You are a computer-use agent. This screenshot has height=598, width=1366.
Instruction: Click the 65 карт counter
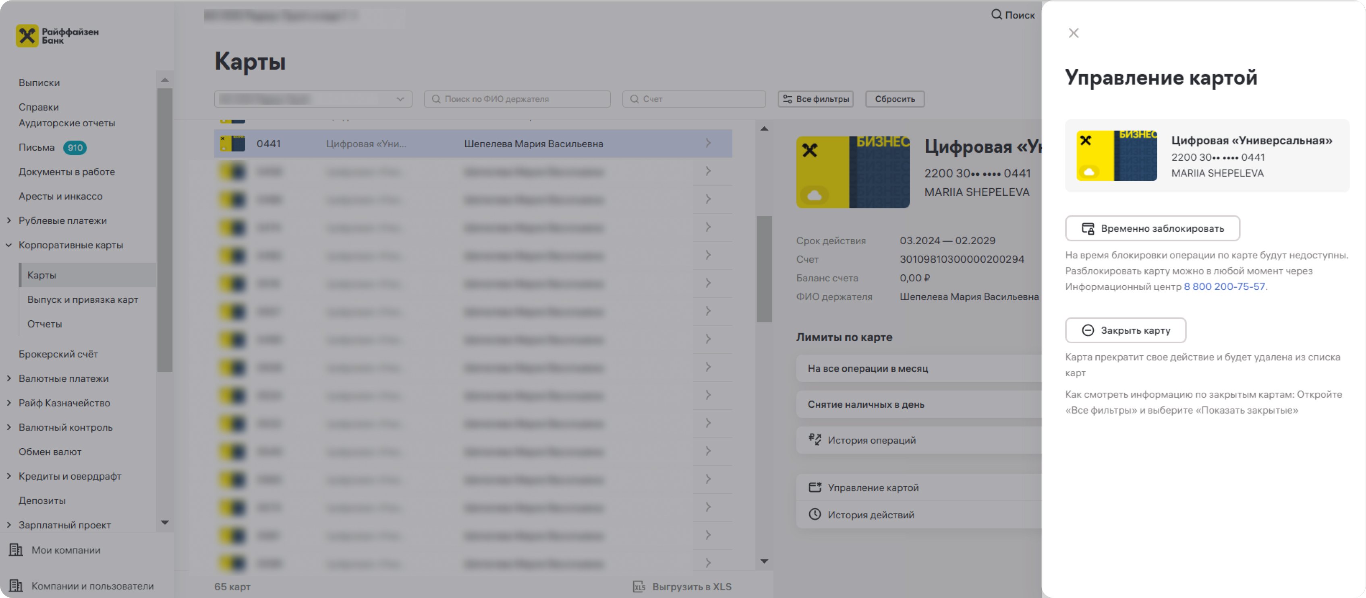pyautogui.click(x=232, y=586)
